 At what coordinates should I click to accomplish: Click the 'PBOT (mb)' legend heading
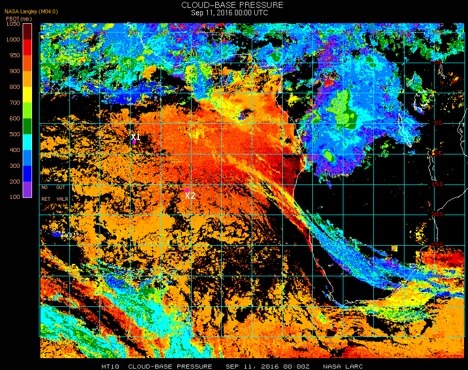[19, 19]
